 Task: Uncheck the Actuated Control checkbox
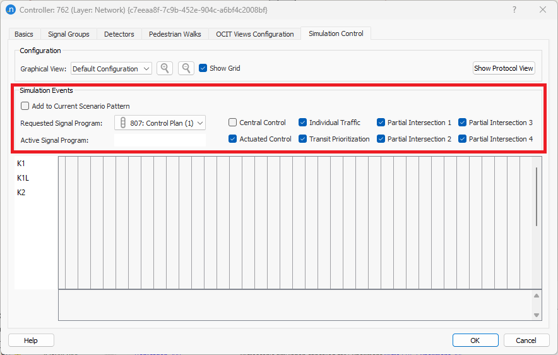click(x=232, y=139)
